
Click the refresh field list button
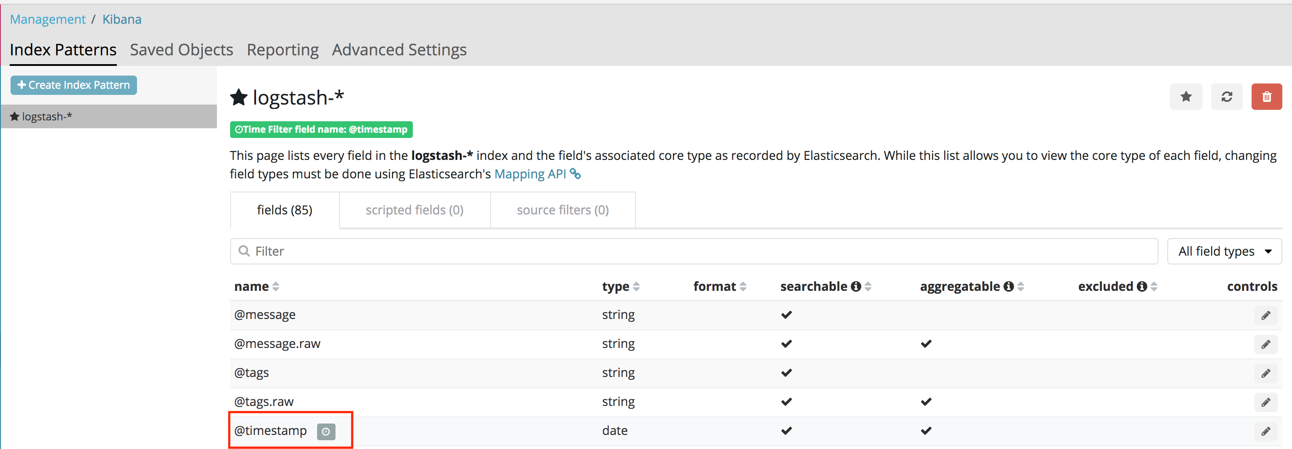(1226, 97)
